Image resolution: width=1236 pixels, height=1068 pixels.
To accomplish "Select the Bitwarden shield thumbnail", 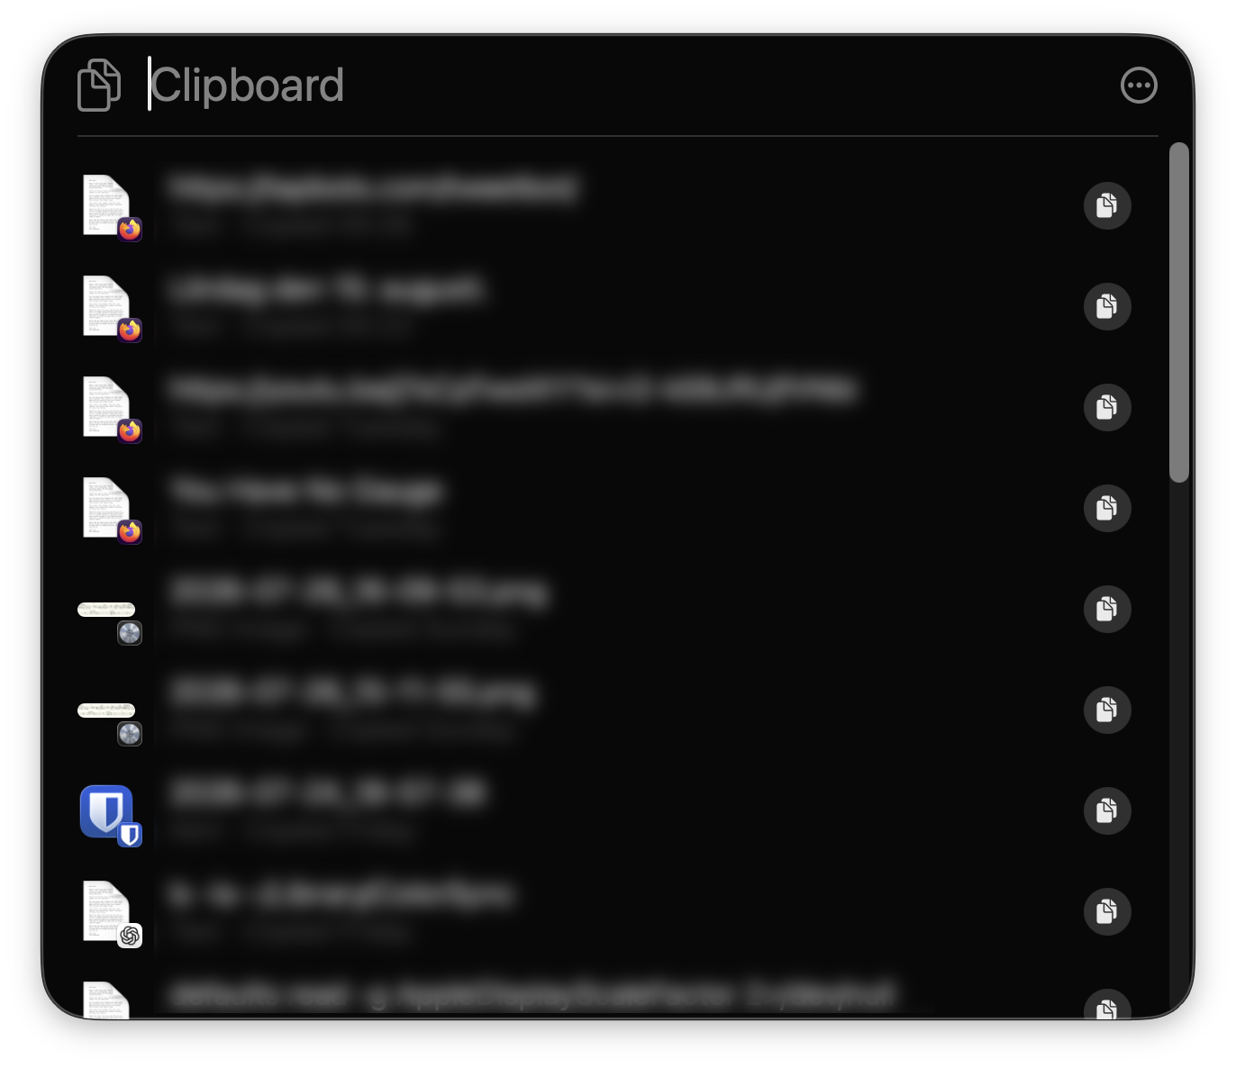I will coord(107,812).
